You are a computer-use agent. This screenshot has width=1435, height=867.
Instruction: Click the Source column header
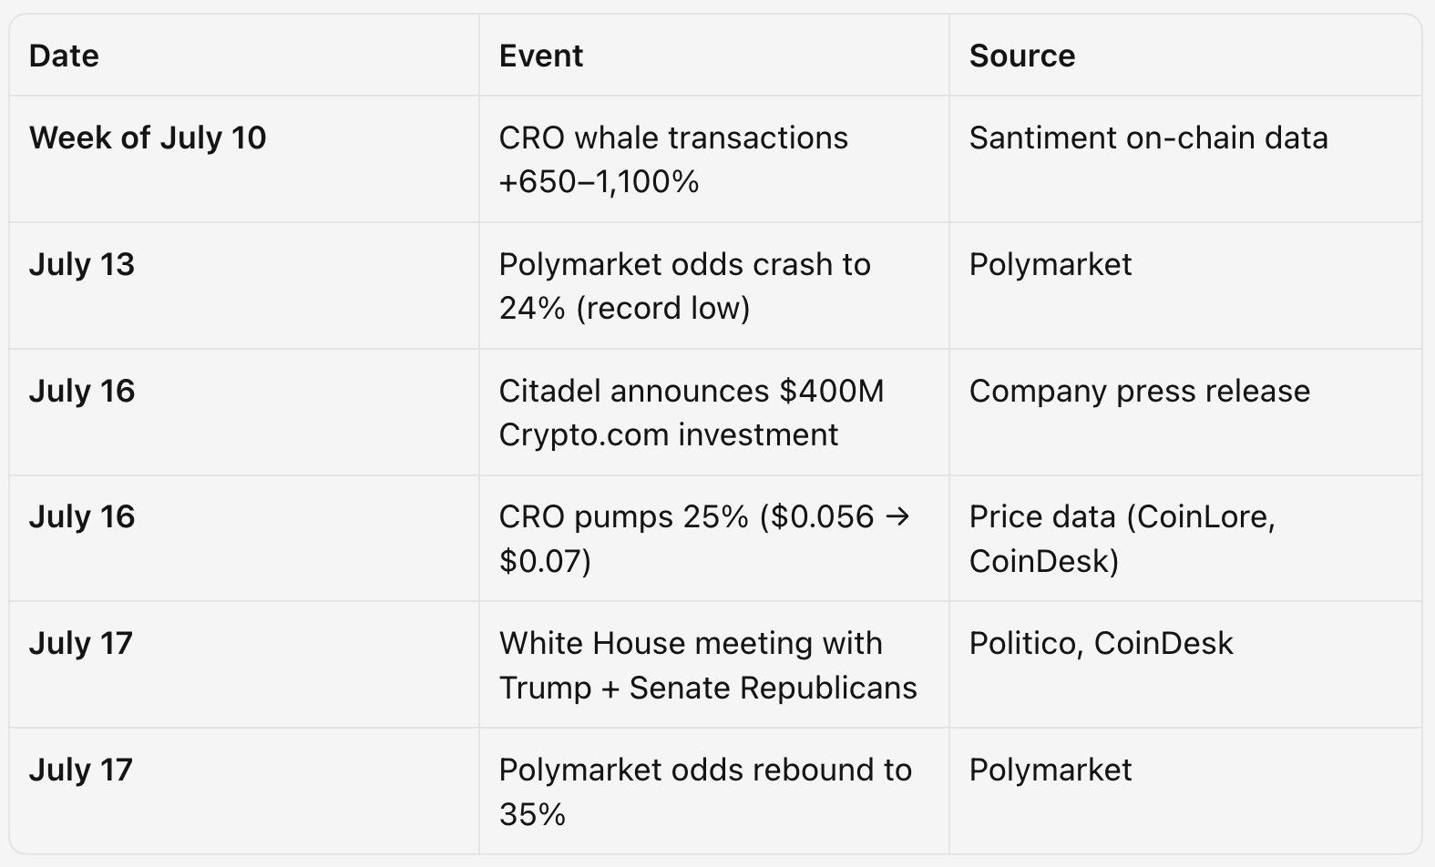click(1022, 56)
